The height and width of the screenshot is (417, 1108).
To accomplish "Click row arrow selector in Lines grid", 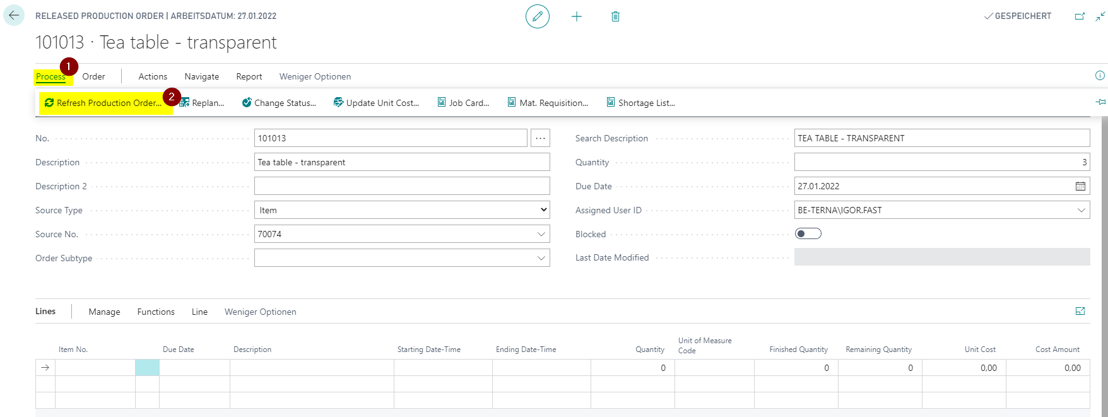I will tap(45, 368).
